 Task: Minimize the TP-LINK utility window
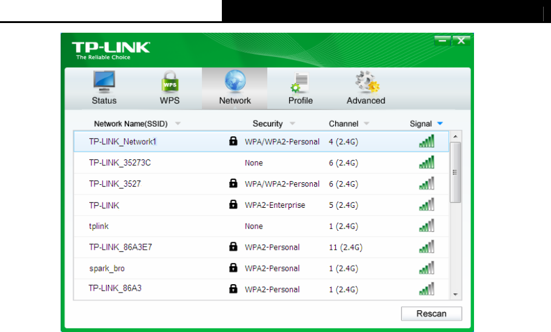[442, 41]
